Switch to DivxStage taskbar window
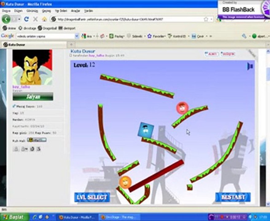Image resolution: width=270 pixels, height=221 pixels. tap(119, 217)
